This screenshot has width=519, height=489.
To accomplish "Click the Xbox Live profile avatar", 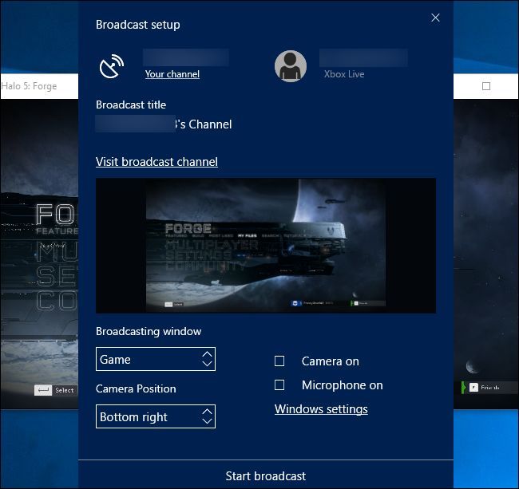I will (x=291, y=66).
